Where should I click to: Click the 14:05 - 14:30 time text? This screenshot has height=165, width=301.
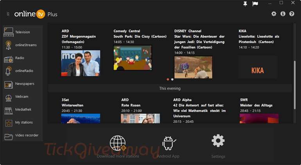tap(124, 42)
